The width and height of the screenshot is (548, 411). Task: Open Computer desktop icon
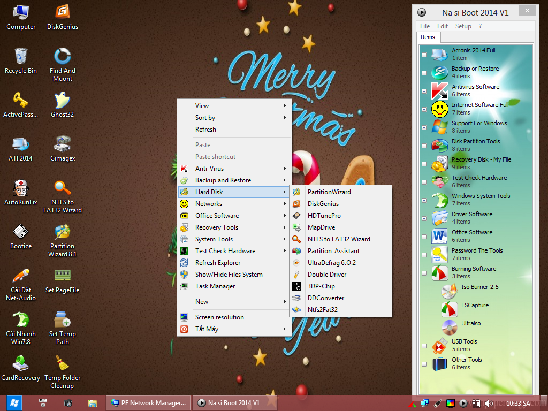(x=21, y=17)
